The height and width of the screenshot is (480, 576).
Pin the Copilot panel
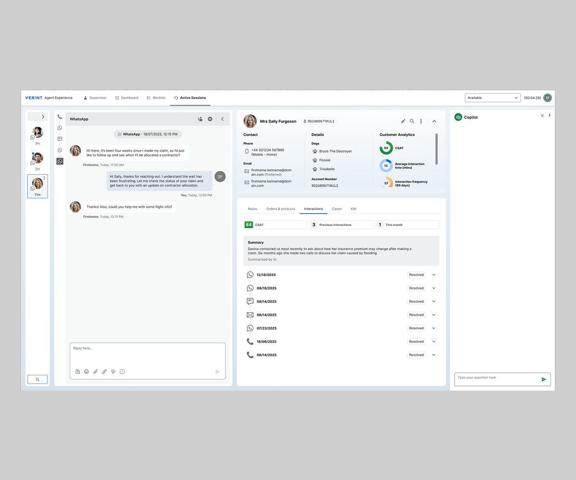pos(550,116)
